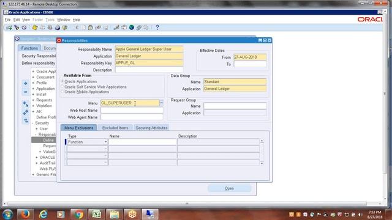This screenshot has width=392, height=220.
Task: Click the Data Group Name field
Action: pyautogui.click(x=235, y=81)
